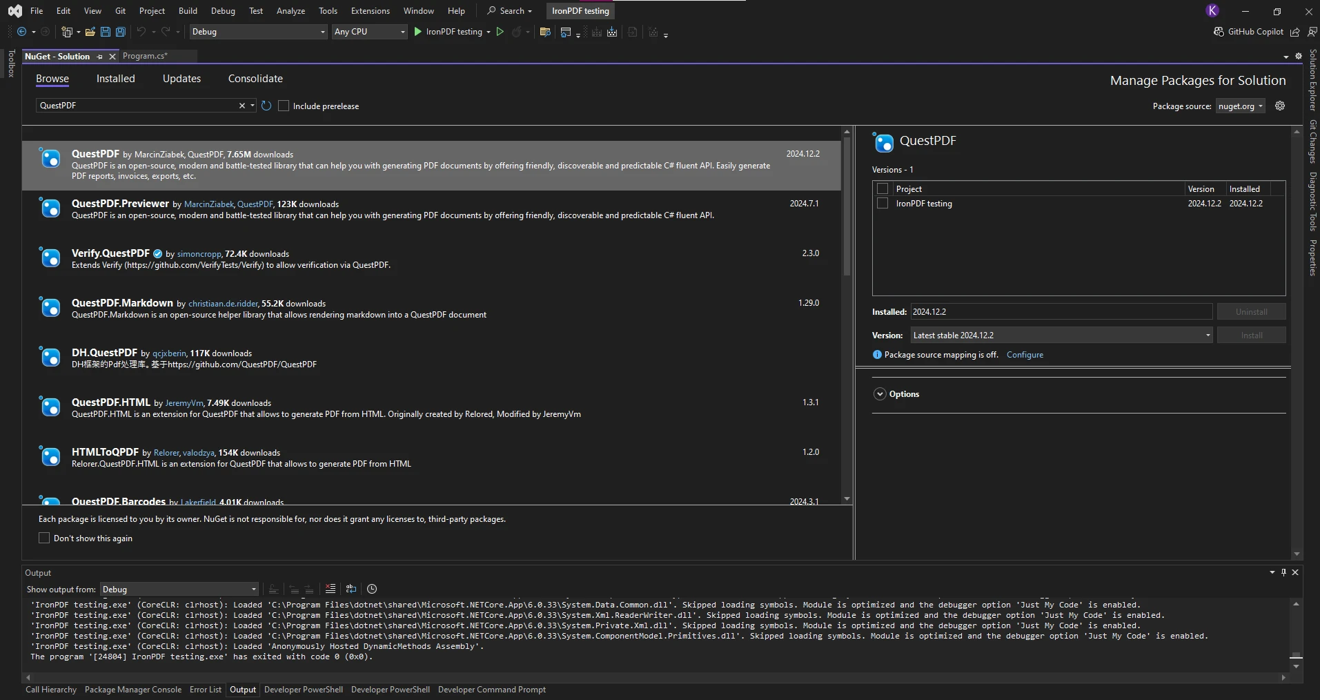Screen dimensions: 1320x700
Task: Click the Open File folder icon
Action: (90, 32)
